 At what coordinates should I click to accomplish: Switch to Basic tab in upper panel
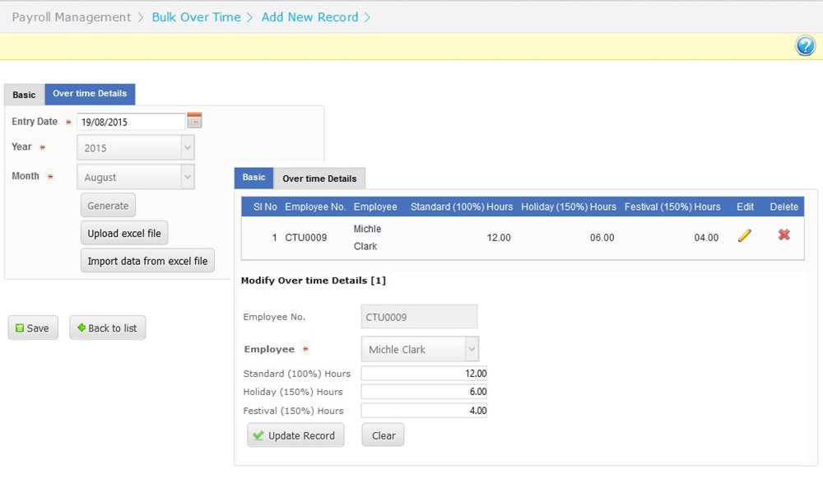(24, 95)
